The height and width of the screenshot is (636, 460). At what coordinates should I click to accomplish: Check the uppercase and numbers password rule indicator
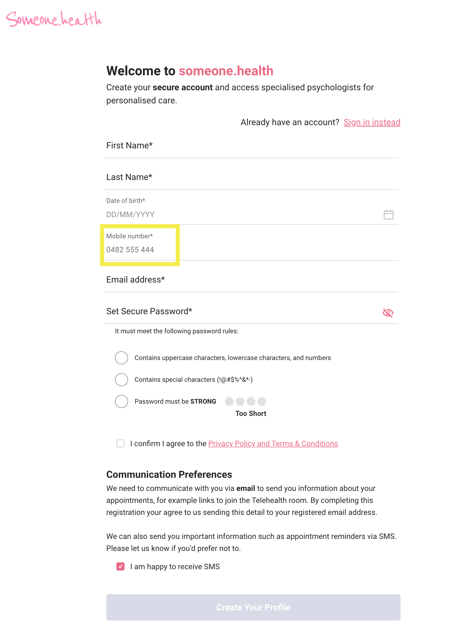click(121, 358)
